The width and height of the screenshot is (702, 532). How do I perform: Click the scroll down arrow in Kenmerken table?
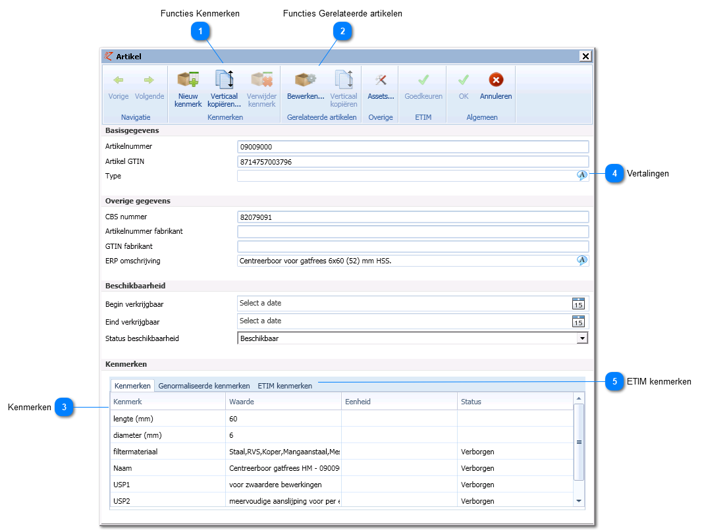pos(579,501)
